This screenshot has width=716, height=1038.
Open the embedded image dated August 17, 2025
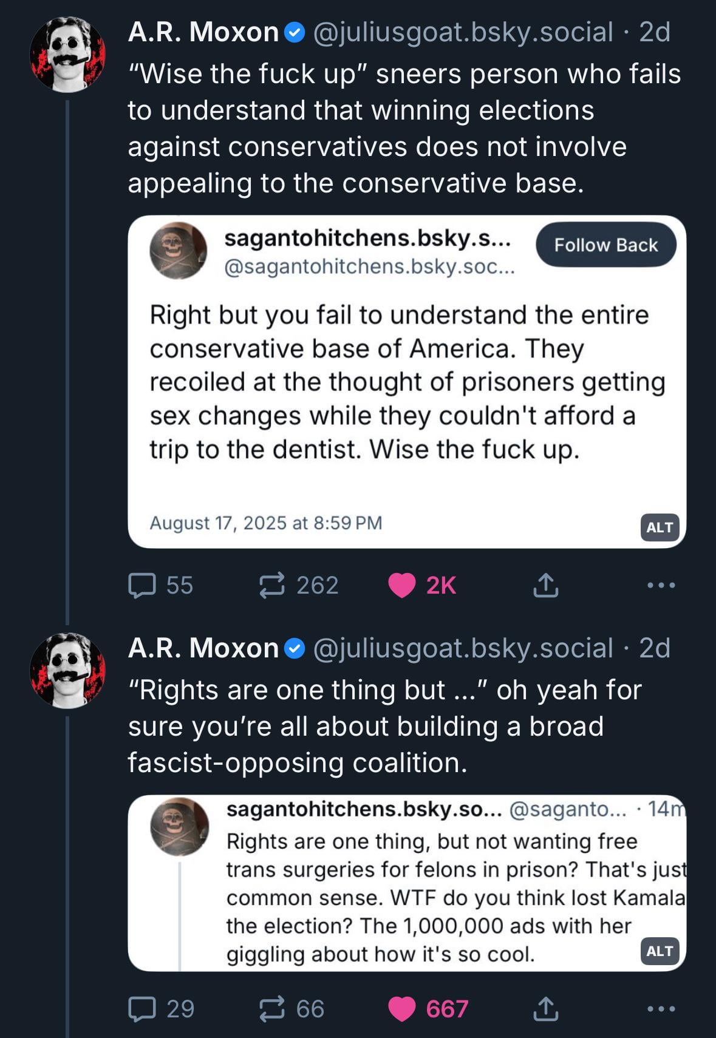point(407,382)
